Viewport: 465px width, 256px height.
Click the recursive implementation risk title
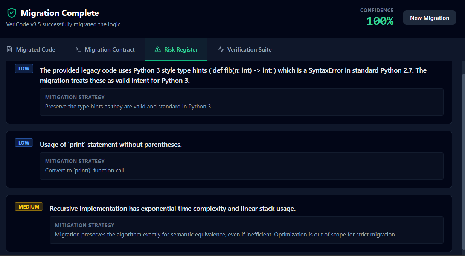click(172, 209)
